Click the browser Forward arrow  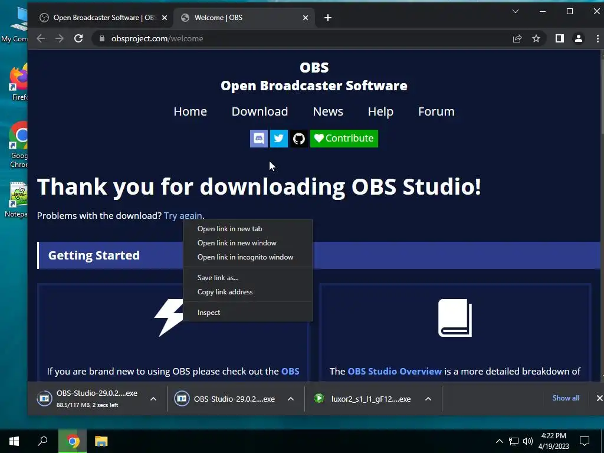60,38
